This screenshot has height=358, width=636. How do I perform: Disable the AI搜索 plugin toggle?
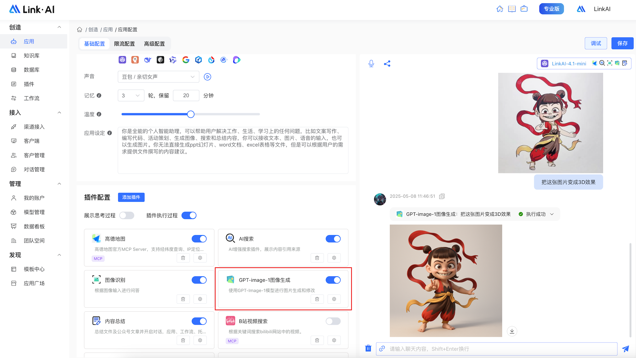coord(333,239)
